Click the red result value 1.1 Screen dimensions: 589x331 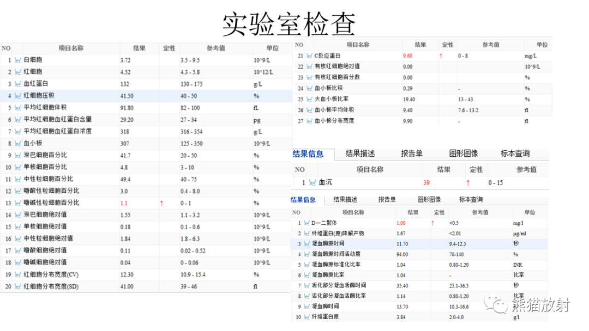124,203
